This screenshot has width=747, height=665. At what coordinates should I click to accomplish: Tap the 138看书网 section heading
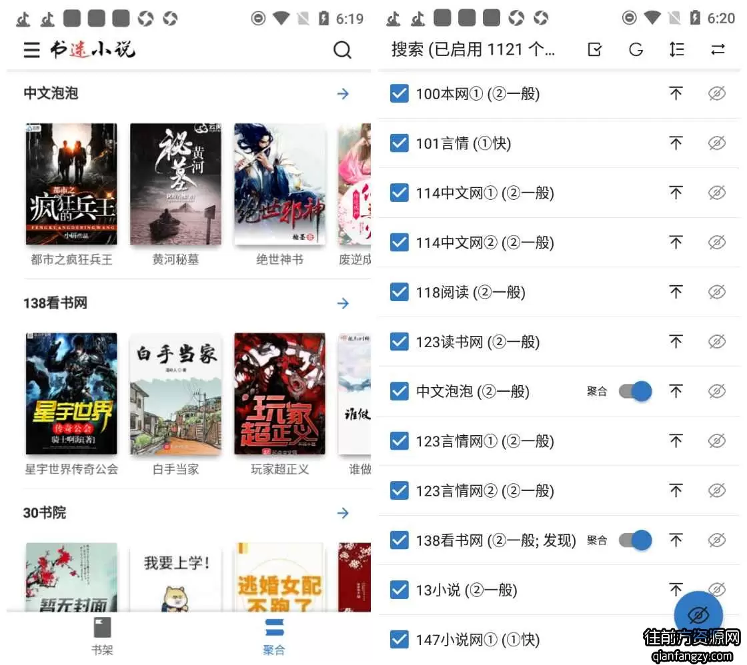tap(55, 303)
